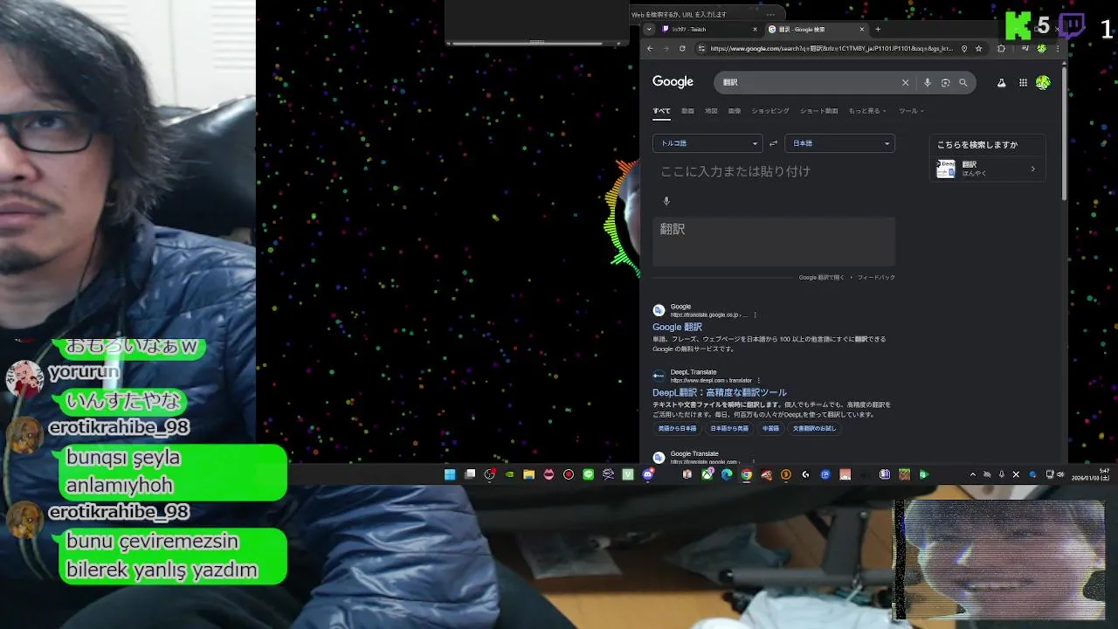Open Search Labs flask icon
The image size is (1118, 629).
1001,82
